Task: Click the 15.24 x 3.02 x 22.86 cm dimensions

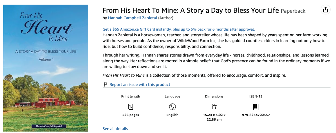Action: tap(214, 117)
